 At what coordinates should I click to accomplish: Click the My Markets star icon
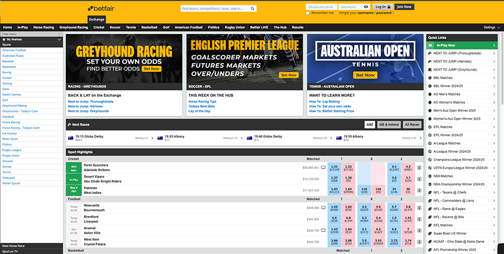coord(4,40)
